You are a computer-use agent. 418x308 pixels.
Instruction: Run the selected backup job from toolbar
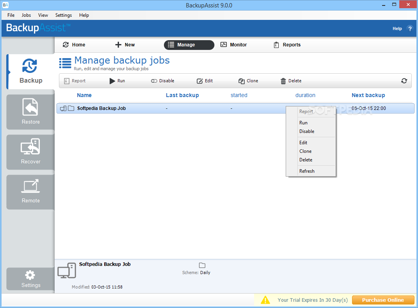pyautogui.click(x=117, y=81)
